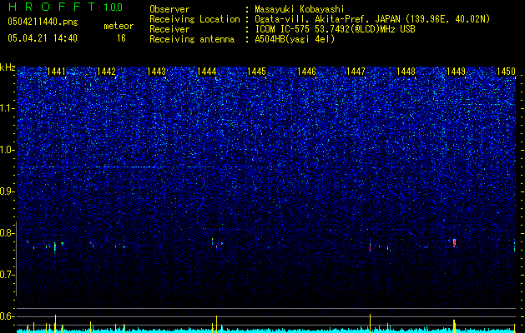Click the 0.9 frequency axis label
525x333 pixels.
7,191
